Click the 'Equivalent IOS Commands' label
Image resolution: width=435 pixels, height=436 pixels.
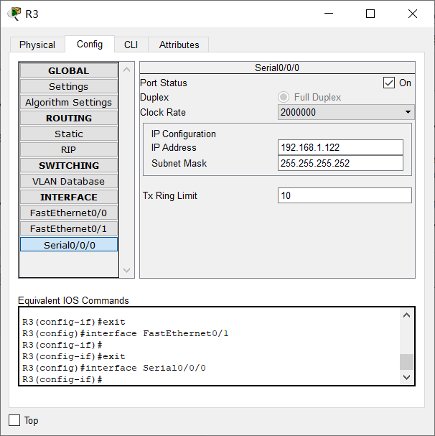pos(73,300)
